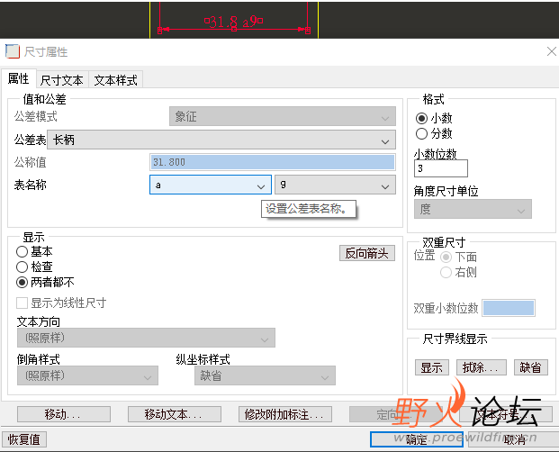The image size is (559, 452).
Task: Click the red 31.8 a9 dimension text
Action: 234,22
